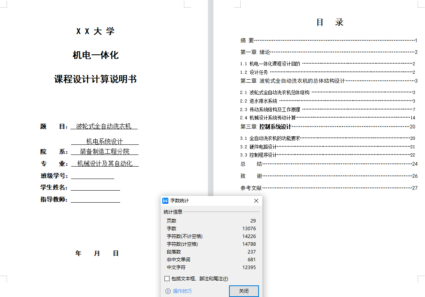The height and width of the screenshot is (297, 425).
Task: Click 2.2 进水排水系统 entry
Action: coord(327,101)
